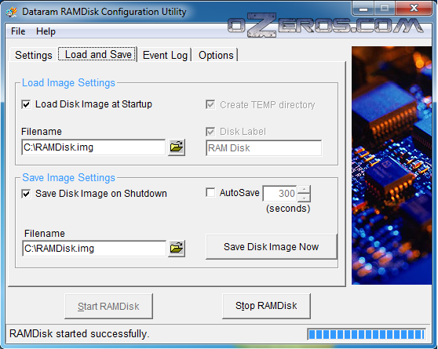438x349 pixels.
Task: Click the Start RAMDisk button
Action: pos(108,306)
